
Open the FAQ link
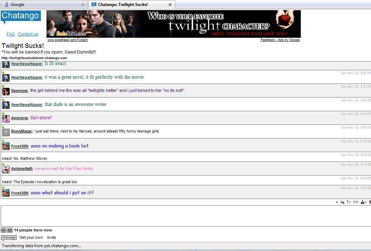pos(10,34)
